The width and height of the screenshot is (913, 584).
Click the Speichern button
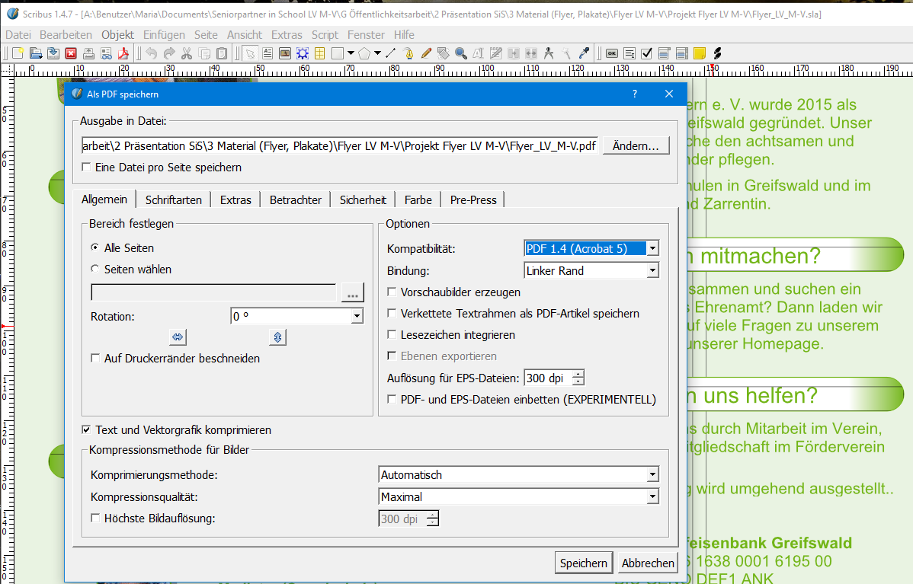(584, 563)
